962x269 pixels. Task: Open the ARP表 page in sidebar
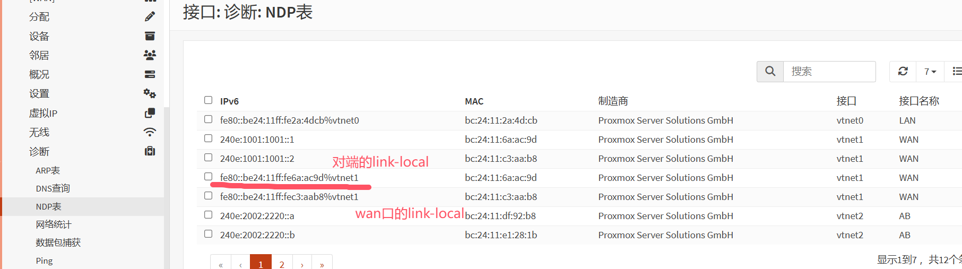pos(48,170)
